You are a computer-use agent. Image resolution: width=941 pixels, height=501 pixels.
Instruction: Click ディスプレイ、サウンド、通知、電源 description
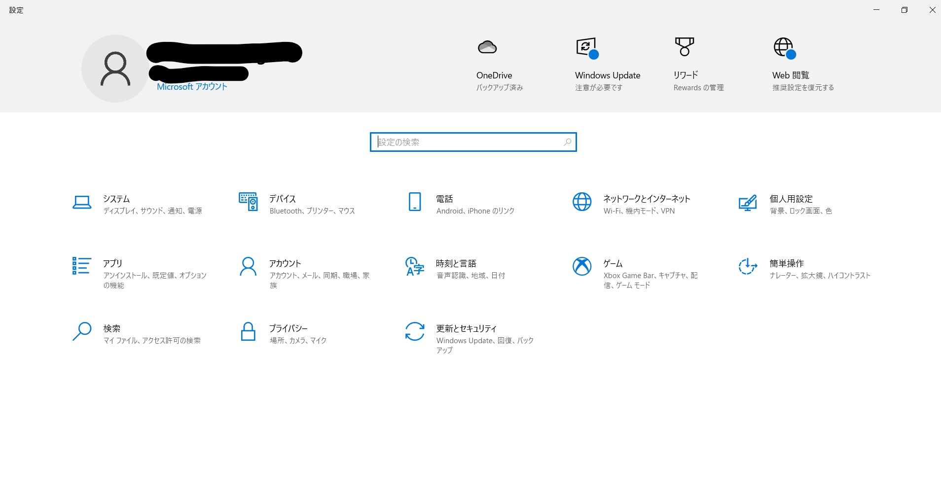point(152,211)
